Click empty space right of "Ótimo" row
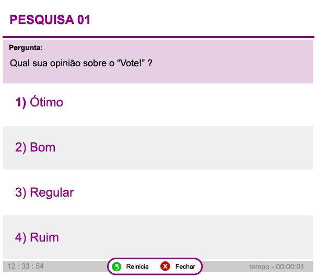Screen dimensions: 316x278 click(x=209, y=102)
